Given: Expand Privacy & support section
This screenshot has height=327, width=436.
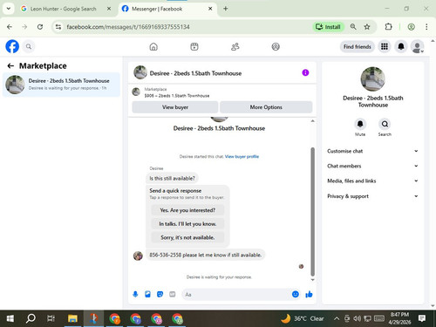Looking at the screenshot, I should (372, 196).
